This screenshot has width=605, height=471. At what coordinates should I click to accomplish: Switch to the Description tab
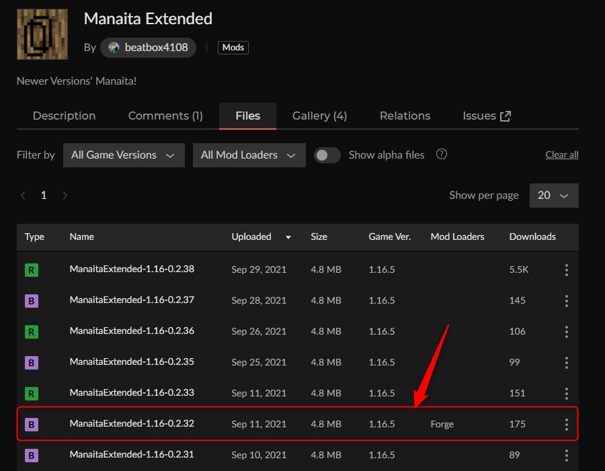tap(64, 116)
